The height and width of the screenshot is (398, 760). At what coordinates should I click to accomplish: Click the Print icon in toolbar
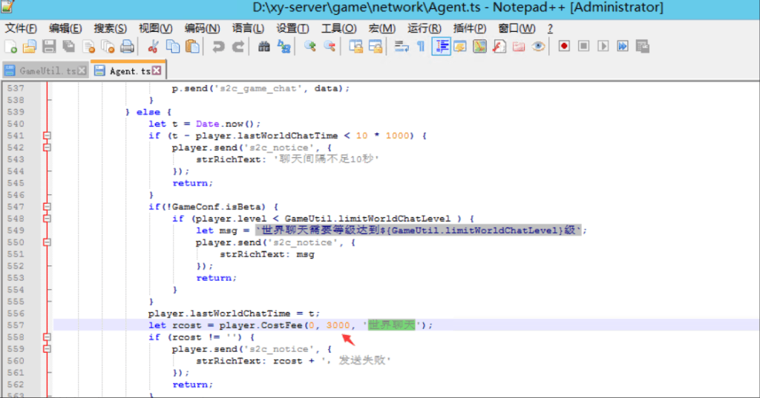[x=127, y=47]
